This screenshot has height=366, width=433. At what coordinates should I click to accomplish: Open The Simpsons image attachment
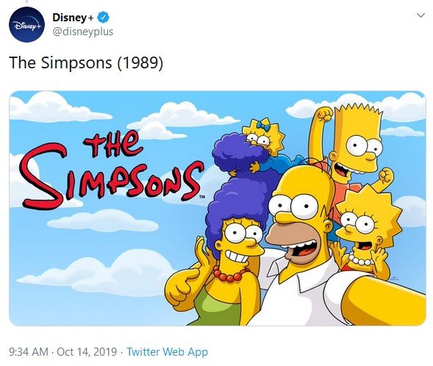point(218,208)
